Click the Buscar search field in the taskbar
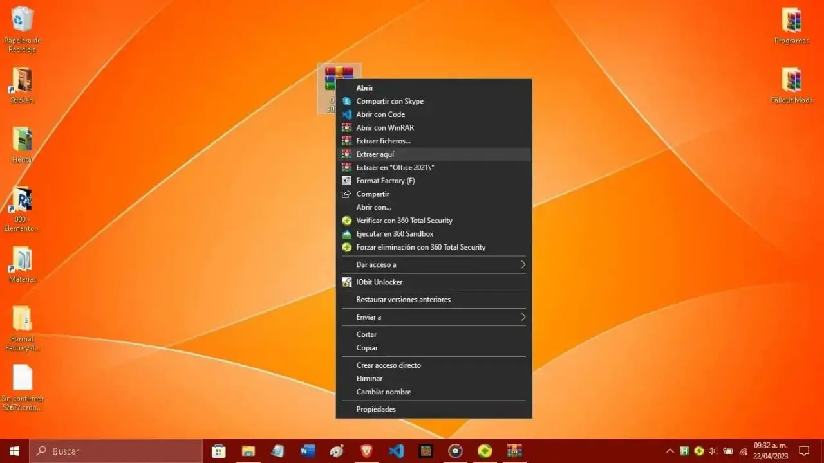 (x=116, y=451)
